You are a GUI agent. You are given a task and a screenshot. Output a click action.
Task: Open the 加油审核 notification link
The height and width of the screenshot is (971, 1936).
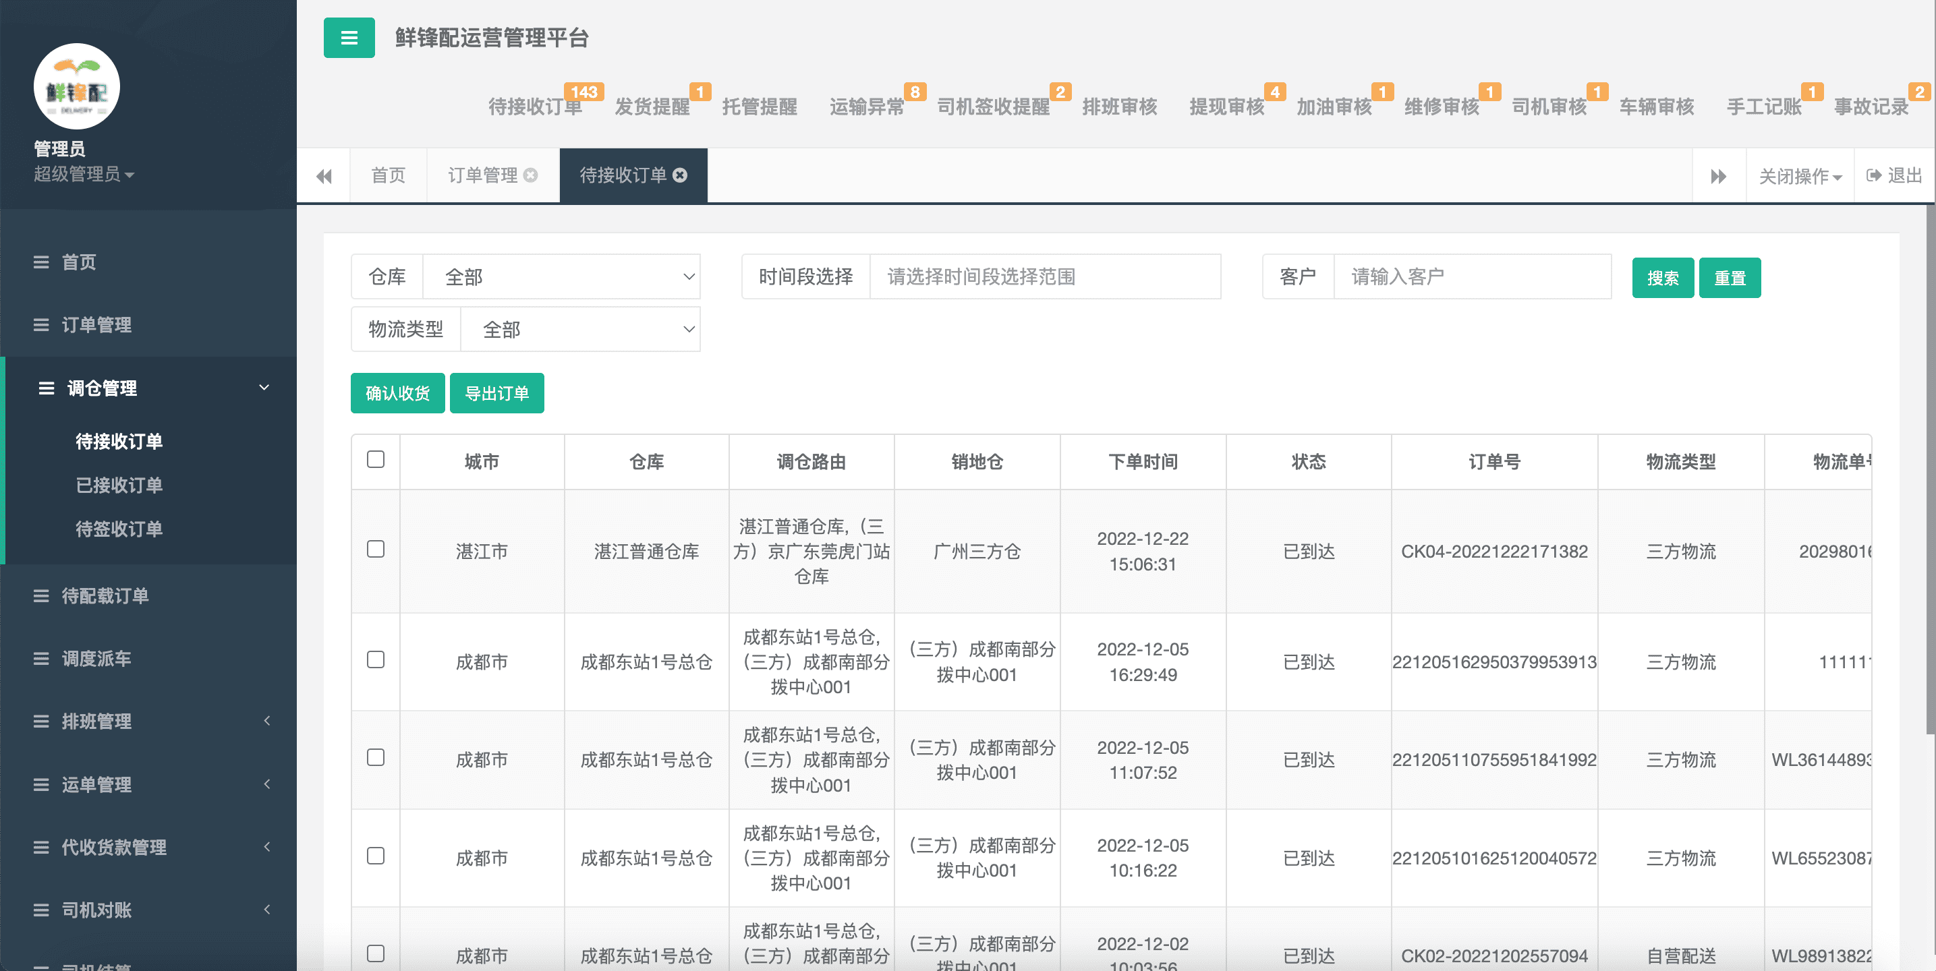(1334, 107)
